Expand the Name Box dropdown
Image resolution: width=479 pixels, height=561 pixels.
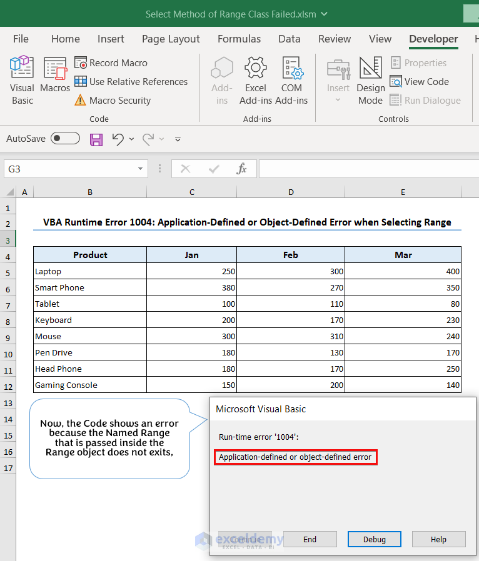tap(141, 169)
